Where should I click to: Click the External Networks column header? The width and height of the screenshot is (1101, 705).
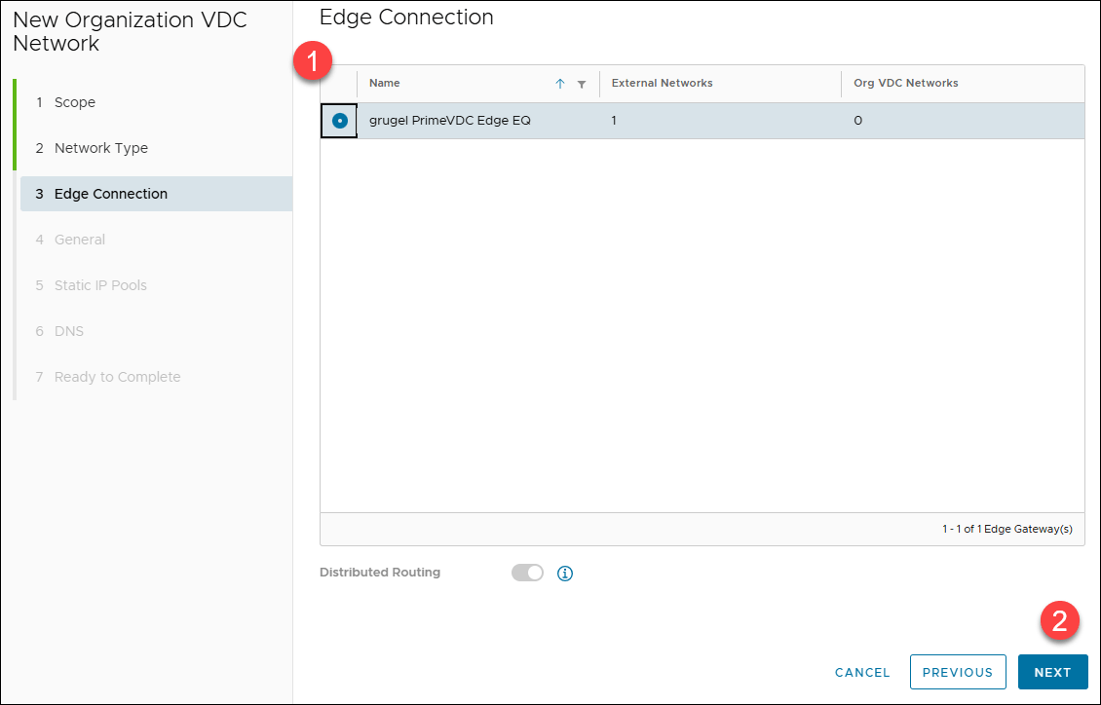pos(662,84)
